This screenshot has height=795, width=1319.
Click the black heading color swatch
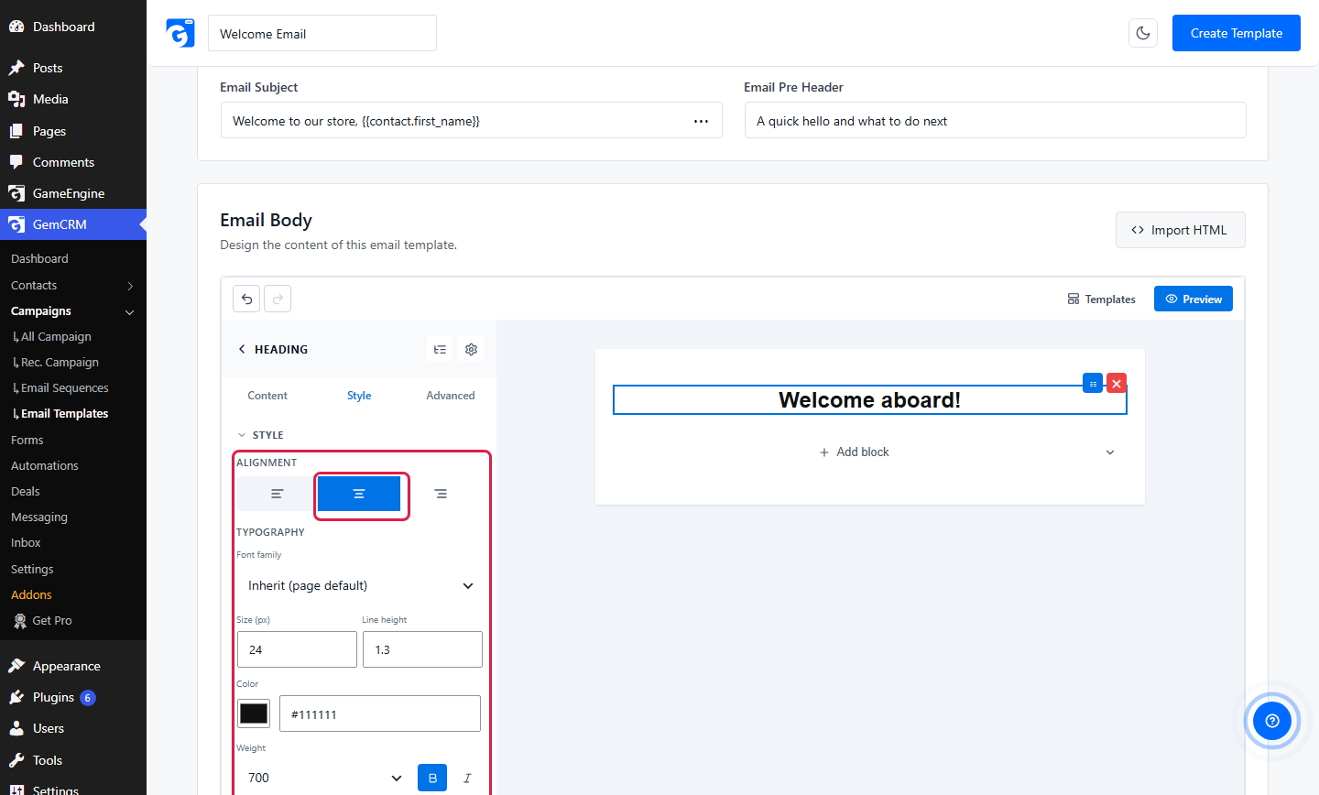[x=254, y=713]
